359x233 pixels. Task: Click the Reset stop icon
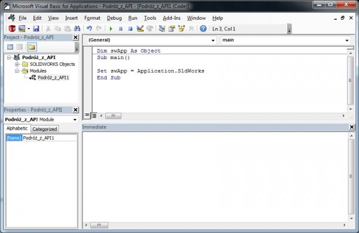pos(130,29)
